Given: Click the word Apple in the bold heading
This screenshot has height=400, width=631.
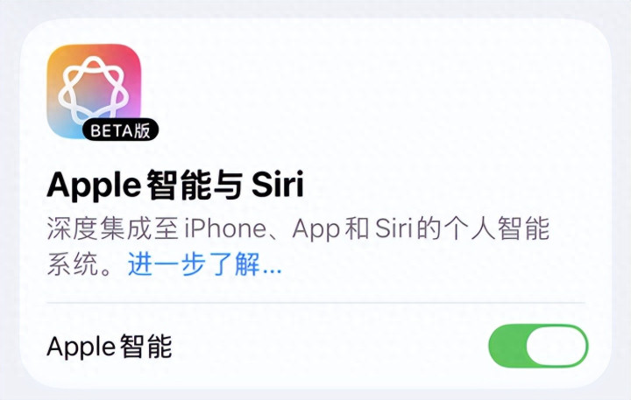Looking at the screenshot, I should click(x=94, y=186).
